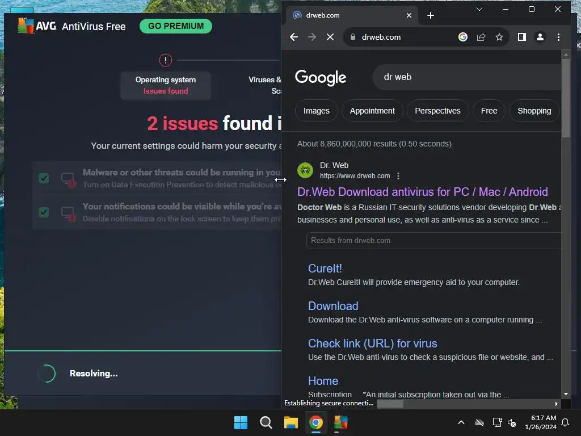
Task: Open the clock and date panel
Action: click(x=541, y=422)
